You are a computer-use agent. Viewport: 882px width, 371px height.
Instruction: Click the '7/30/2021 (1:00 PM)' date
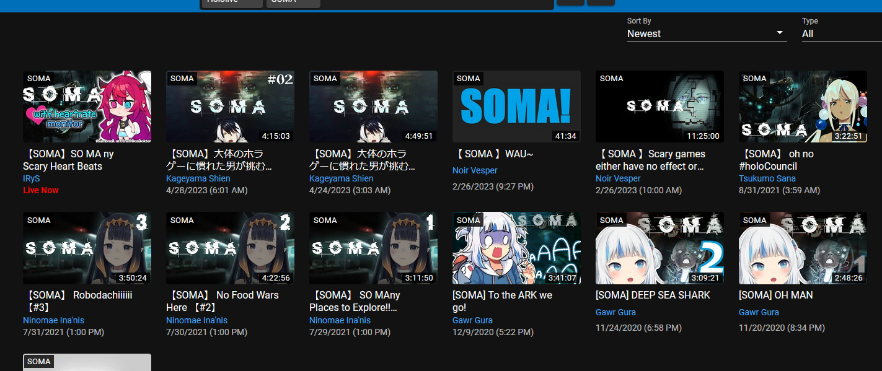point(207,332)
